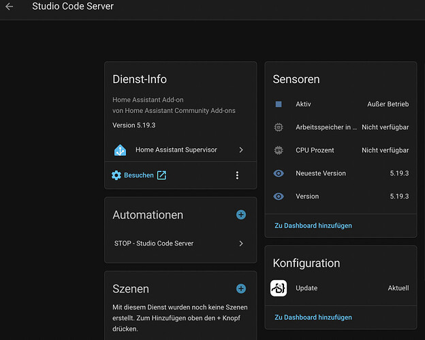
Task: Click the Besuchen link
Action: pyautogui.click(x=139, y=175)
